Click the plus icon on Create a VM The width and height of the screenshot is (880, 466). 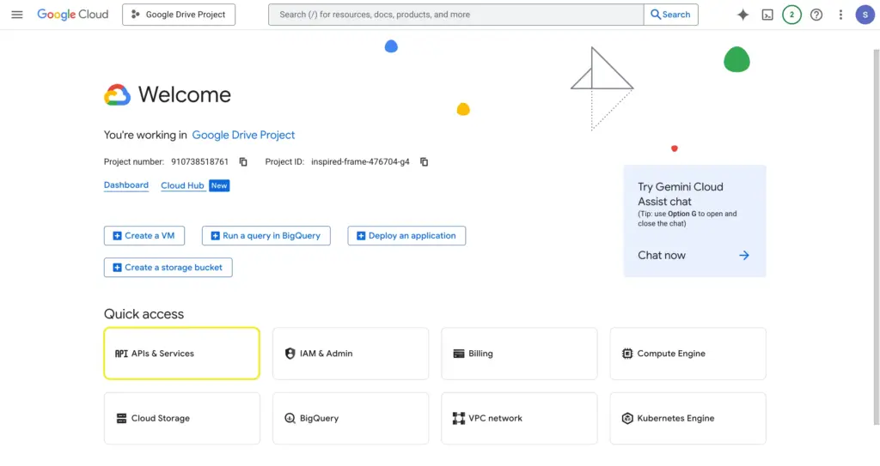coord(117,235)
